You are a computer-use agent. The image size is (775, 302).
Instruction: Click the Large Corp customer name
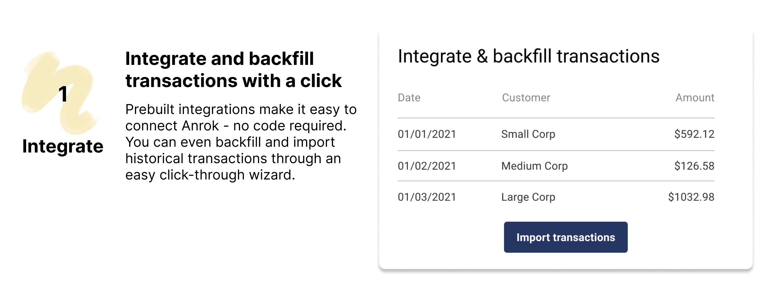click(528, 197)
